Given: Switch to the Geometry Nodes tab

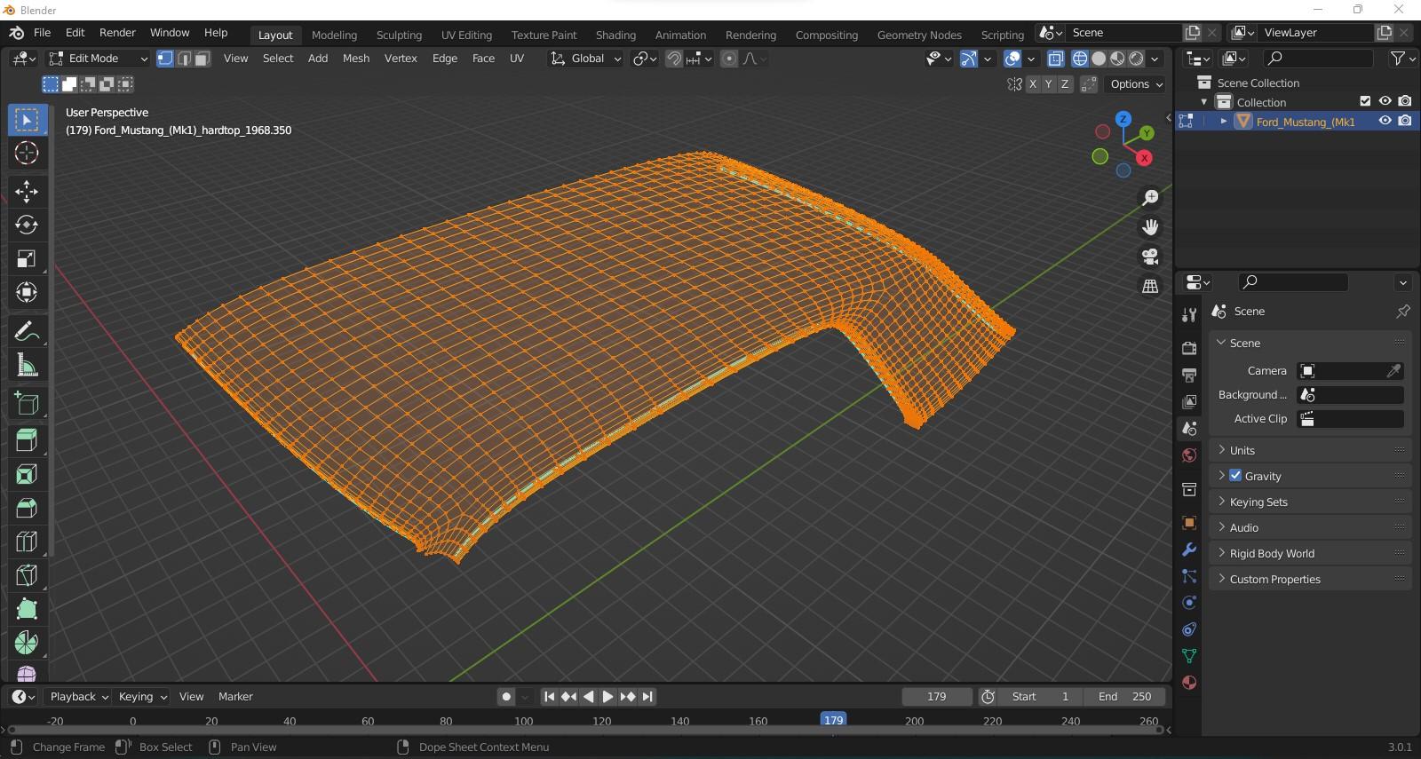Looking at the screenshot, I should (x=919, y=36).
